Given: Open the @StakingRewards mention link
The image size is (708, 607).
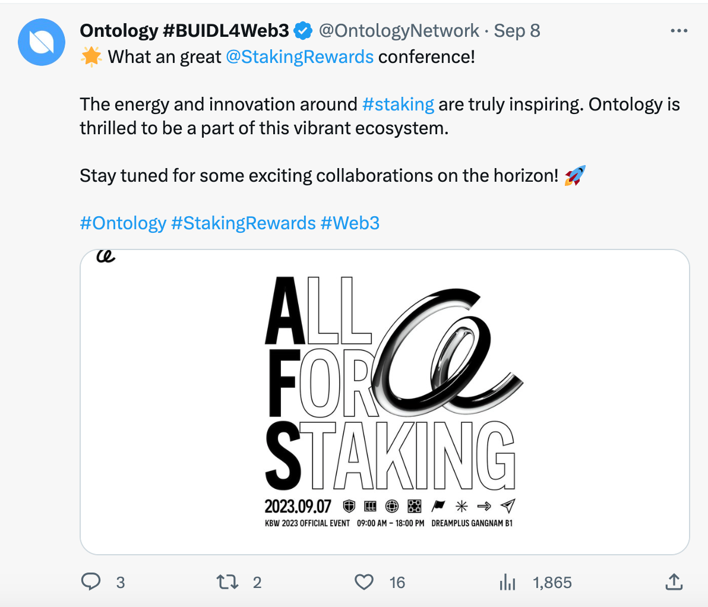Looking at the screenshot, I should [299, 57].
